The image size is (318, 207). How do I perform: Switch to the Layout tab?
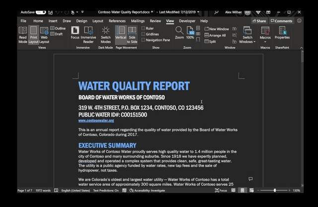(x=98, y=21)
